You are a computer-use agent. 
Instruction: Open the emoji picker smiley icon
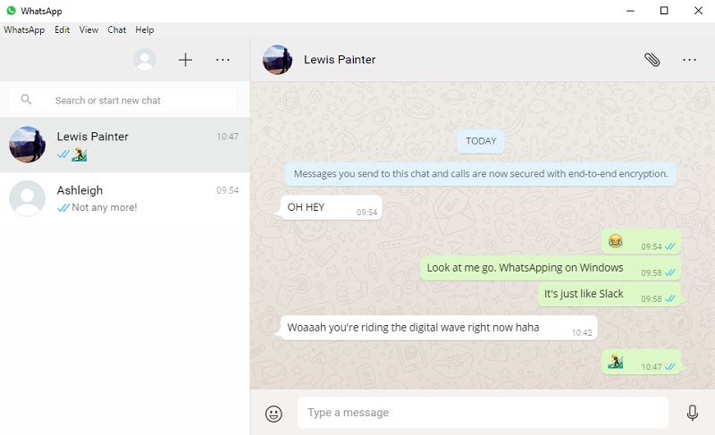(273, 414)
